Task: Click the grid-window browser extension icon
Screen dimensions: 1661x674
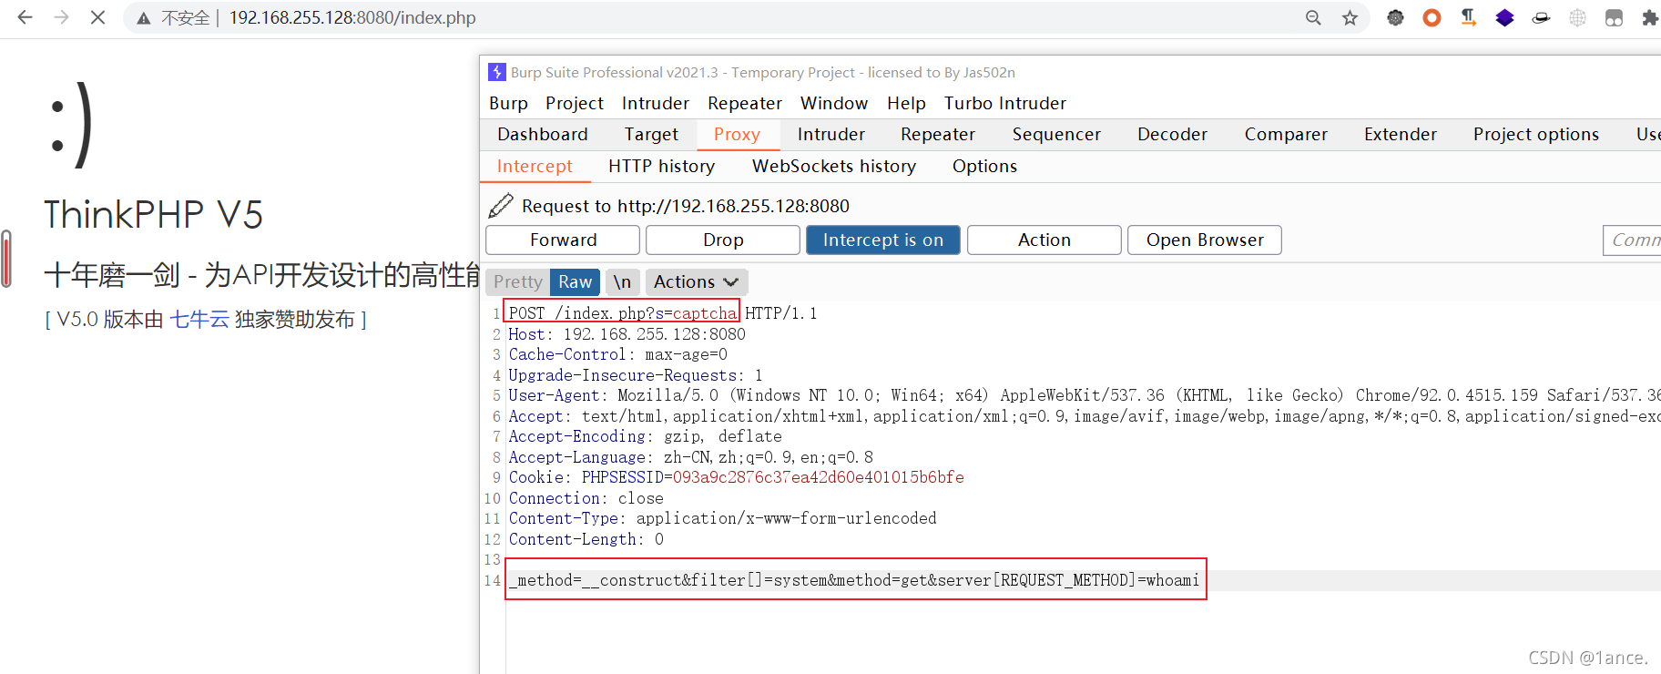Action: [1614, 17]
